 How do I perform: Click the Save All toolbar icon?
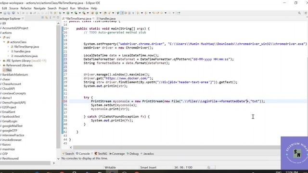click(9, 13)
